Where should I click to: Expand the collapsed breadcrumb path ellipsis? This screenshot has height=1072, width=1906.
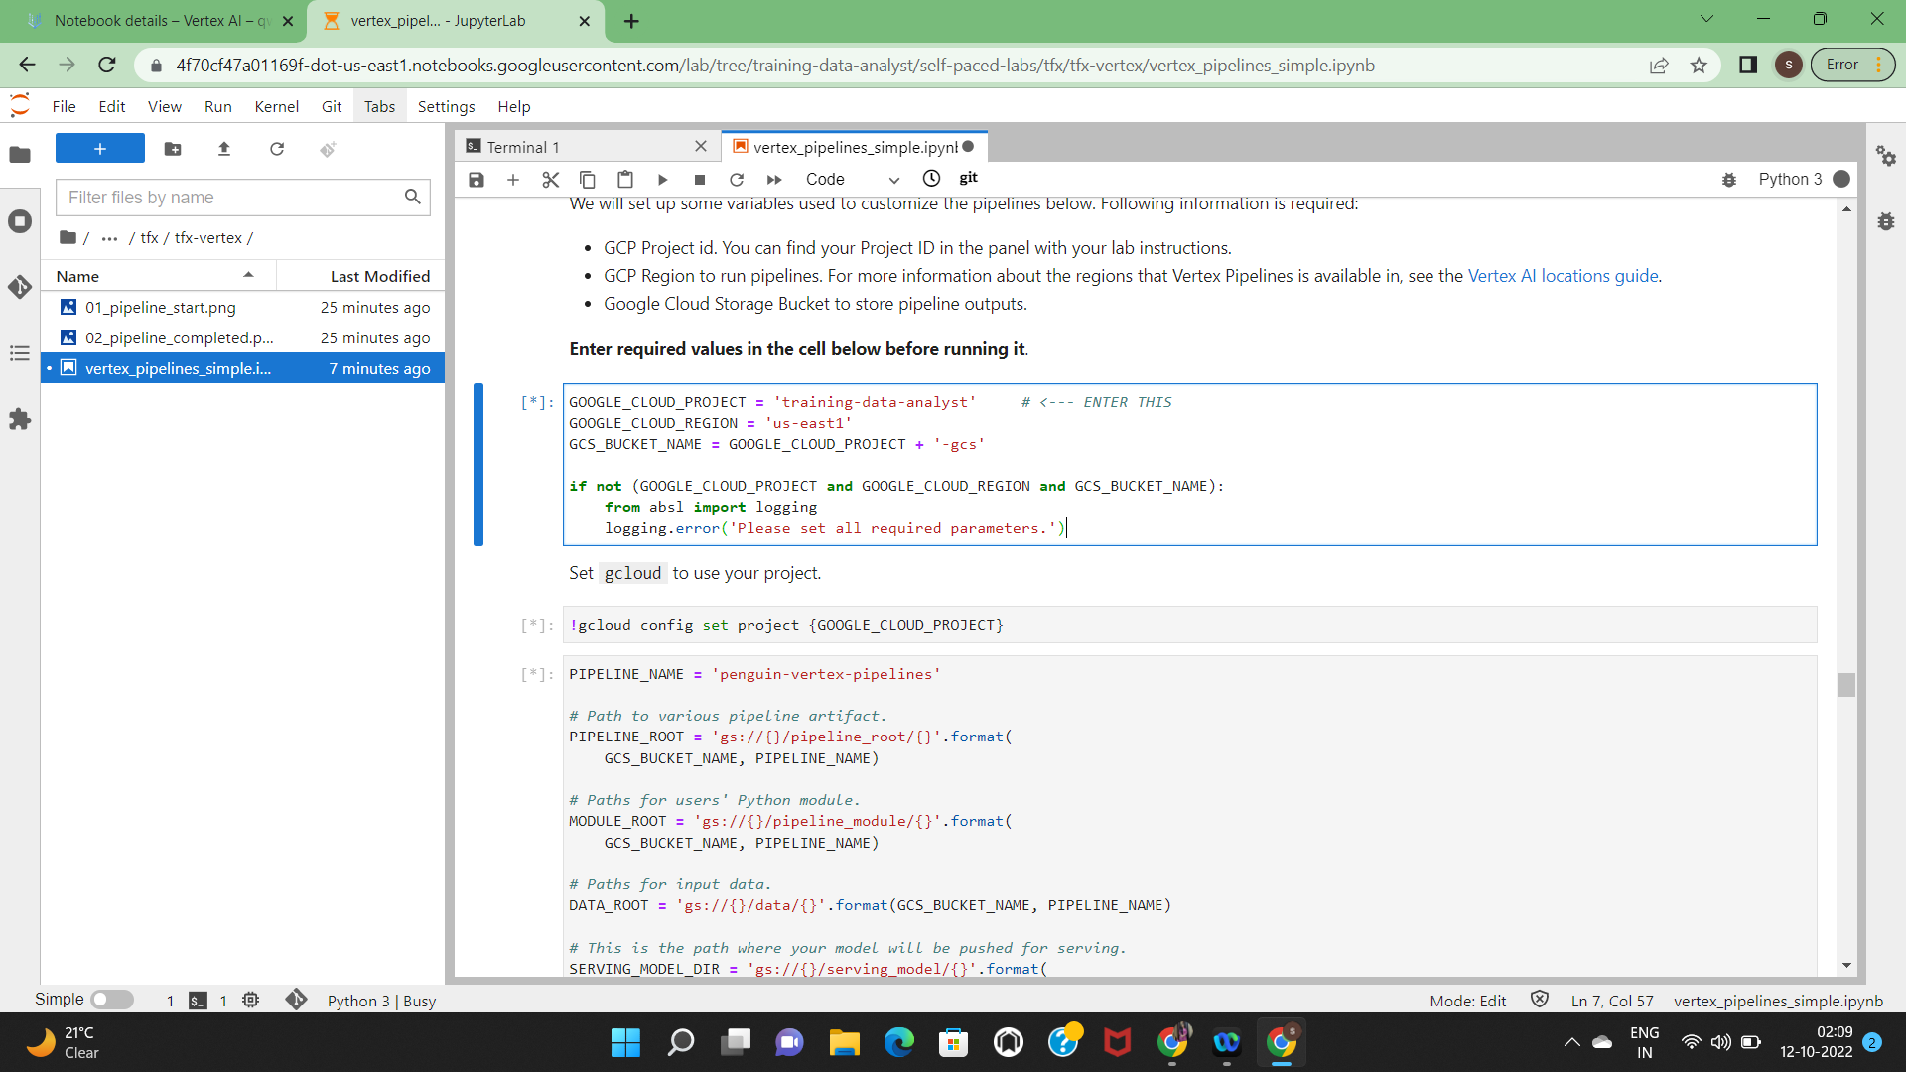coord(109,238)
